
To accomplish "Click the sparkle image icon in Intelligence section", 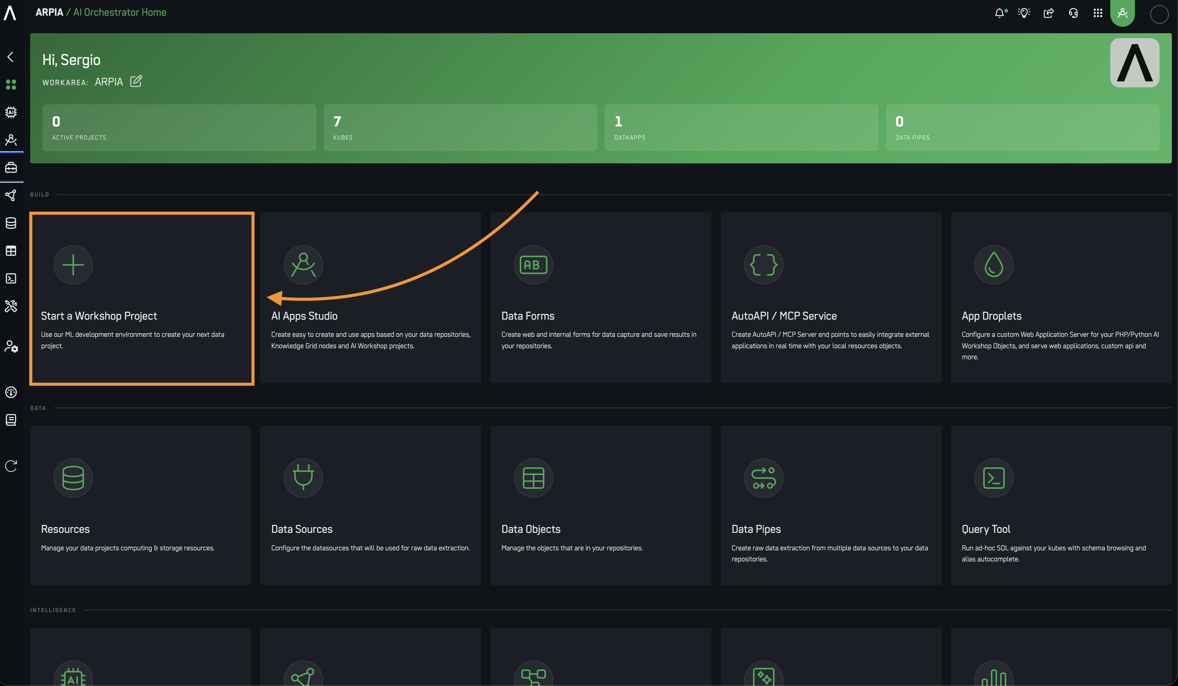I will click(x=763, y=673).
